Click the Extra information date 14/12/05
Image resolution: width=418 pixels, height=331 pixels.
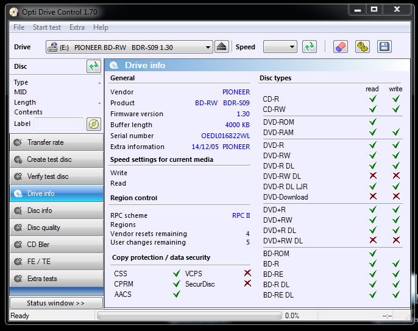pyautogui.click(x=205, y=147)
